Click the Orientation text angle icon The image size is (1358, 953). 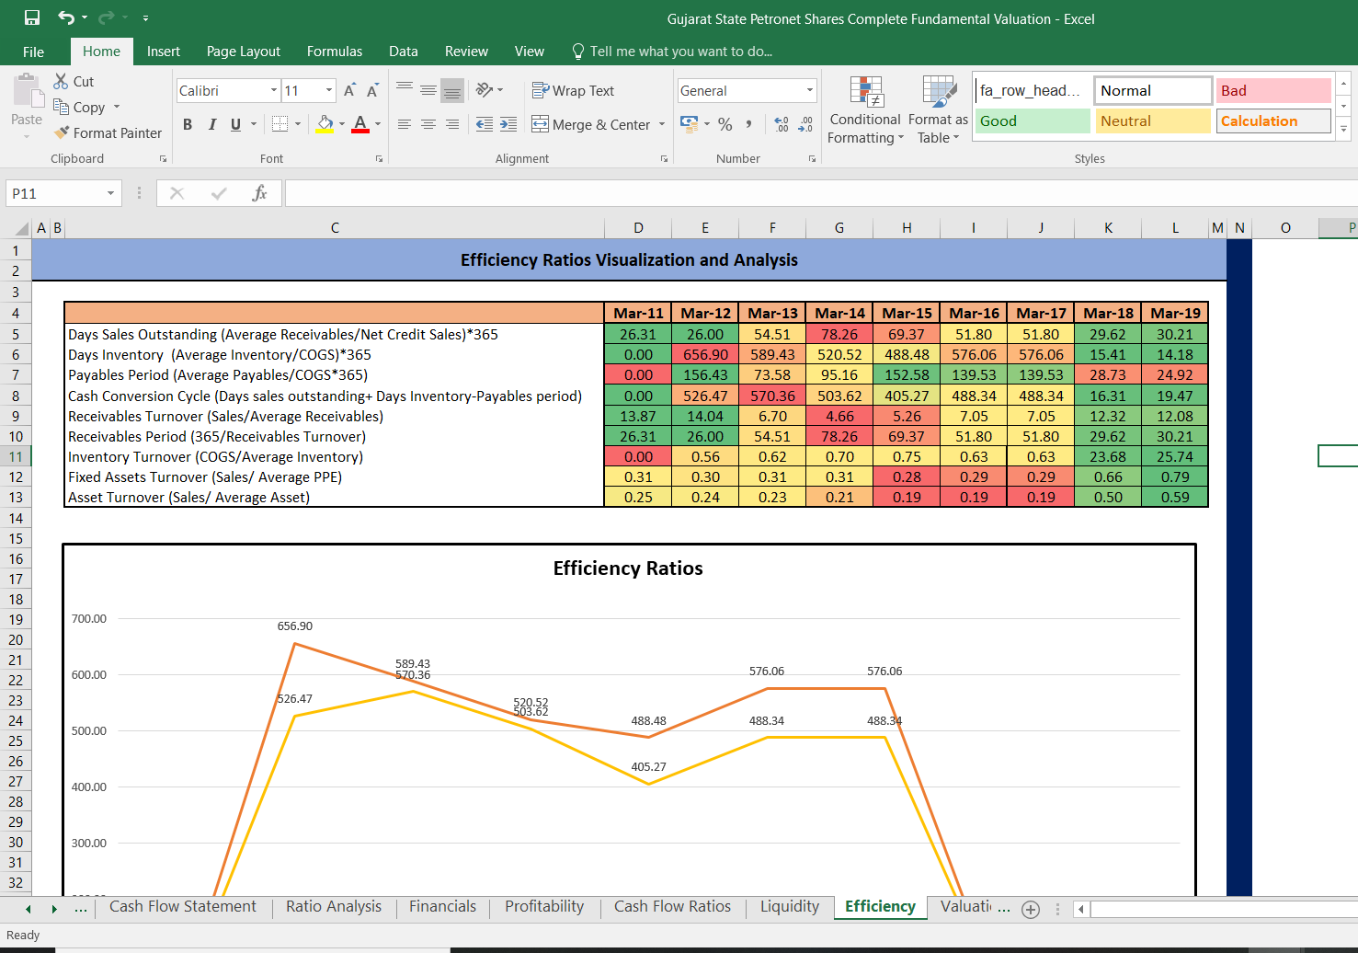point(485,89)
